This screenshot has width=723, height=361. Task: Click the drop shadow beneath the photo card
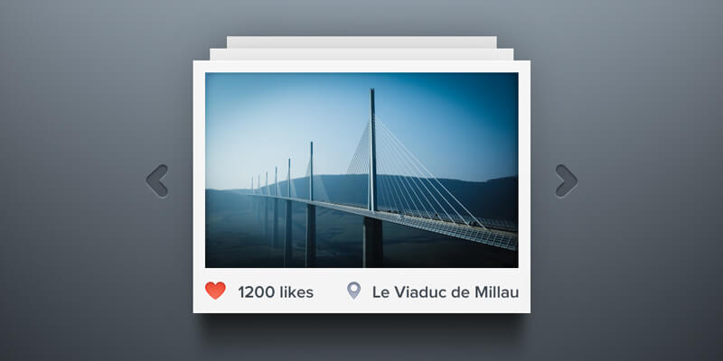[x=361, y=320]
